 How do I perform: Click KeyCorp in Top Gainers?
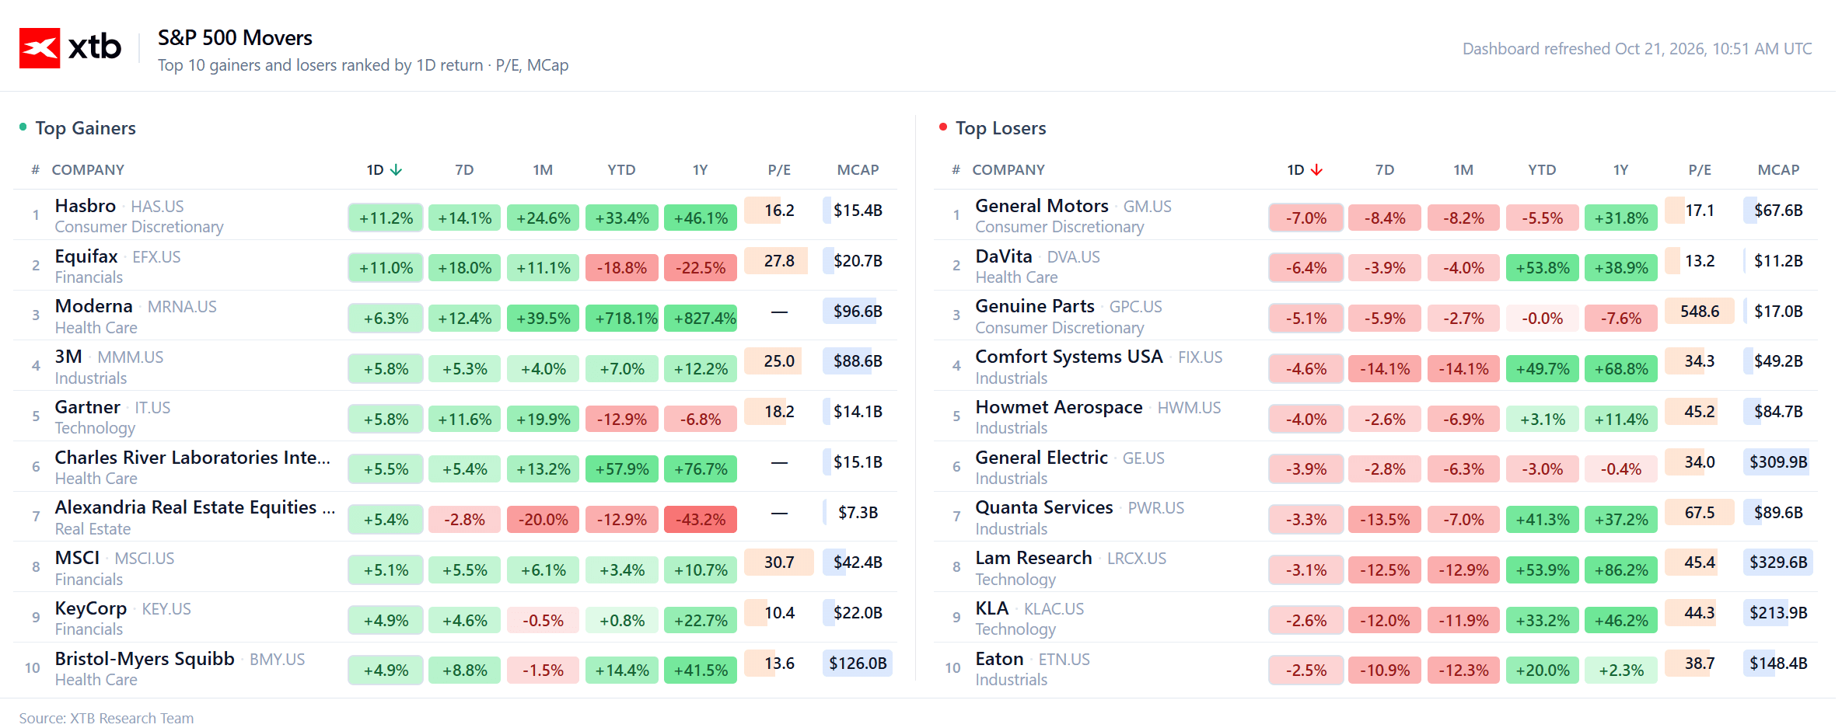pos(91,608)
